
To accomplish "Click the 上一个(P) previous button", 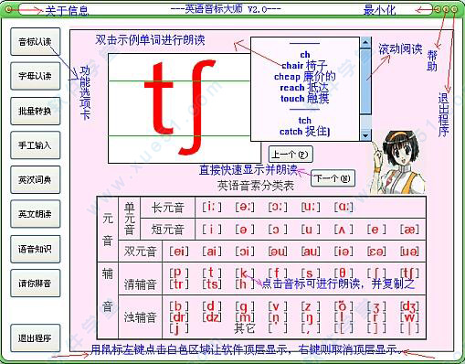I will [291, 155].
